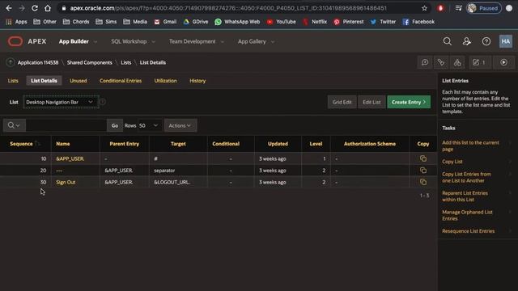Click the report search input field
Viewport: 518px width, 291px height.
(66, 125)
